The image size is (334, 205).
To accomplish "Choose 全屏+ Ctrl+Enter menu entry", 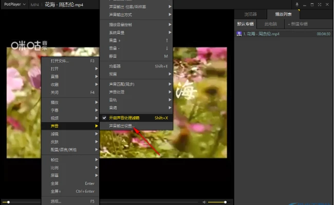I will [70, 191].
